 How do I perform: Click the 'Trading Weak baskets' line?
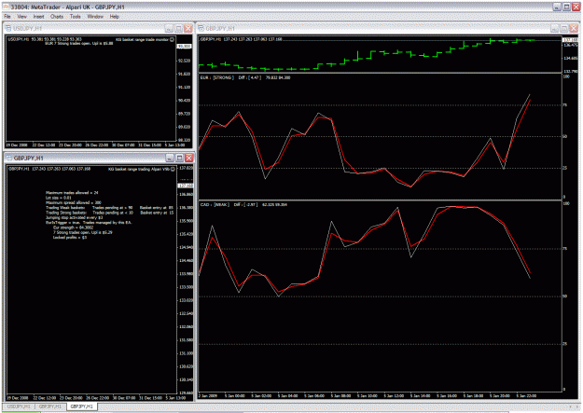[109, 207]
